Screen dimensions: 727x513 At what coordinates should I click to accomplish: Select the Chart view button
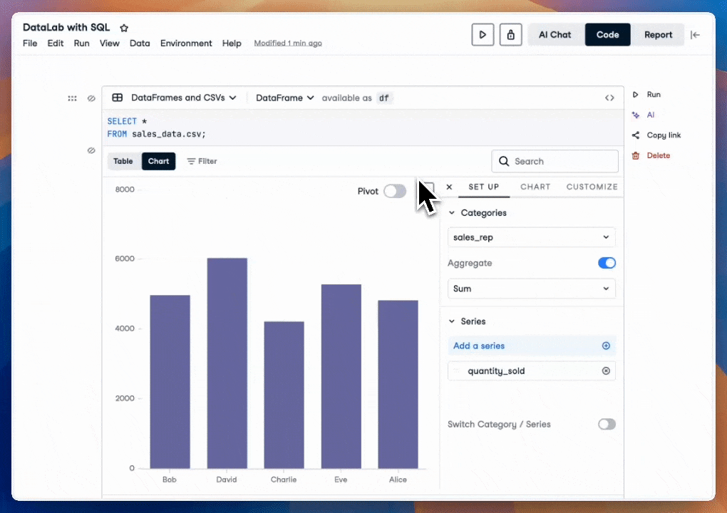[158, 161]
